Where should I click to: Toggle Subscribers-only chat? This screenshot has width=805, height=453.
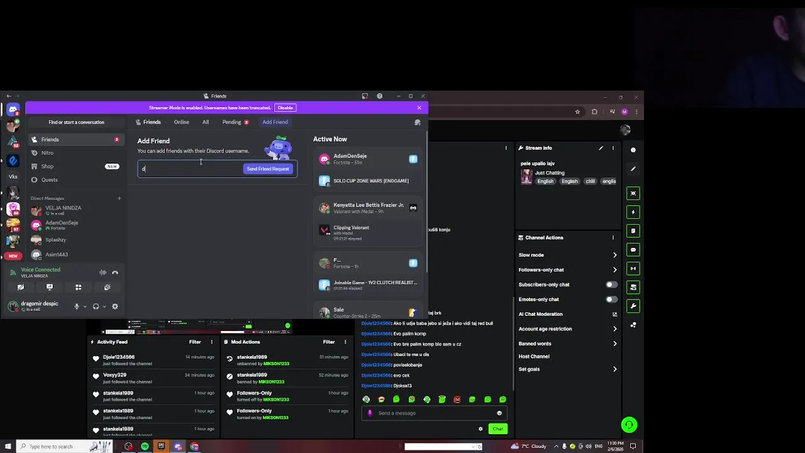coord(611,284)
